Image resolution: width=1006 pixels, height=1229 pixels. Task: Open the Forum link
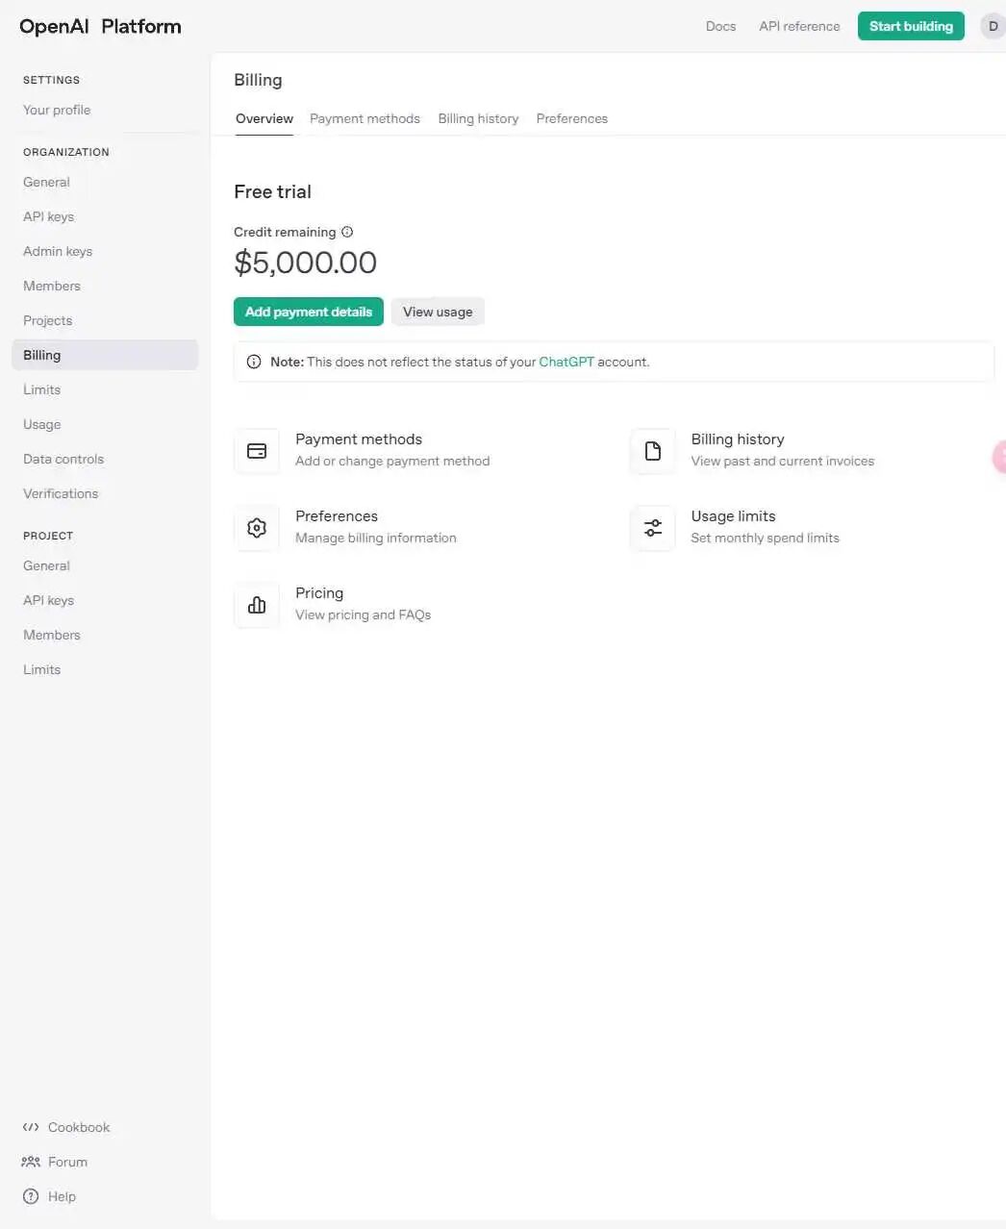(x=67, y=1162)
